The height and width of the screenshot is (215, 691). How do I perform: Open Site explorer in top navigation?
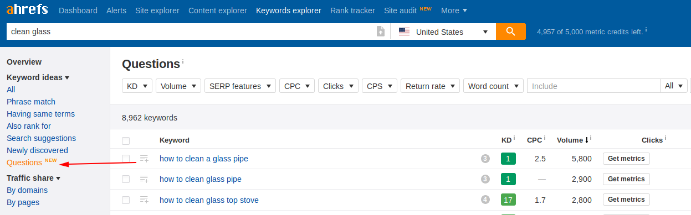pos(157,11)
